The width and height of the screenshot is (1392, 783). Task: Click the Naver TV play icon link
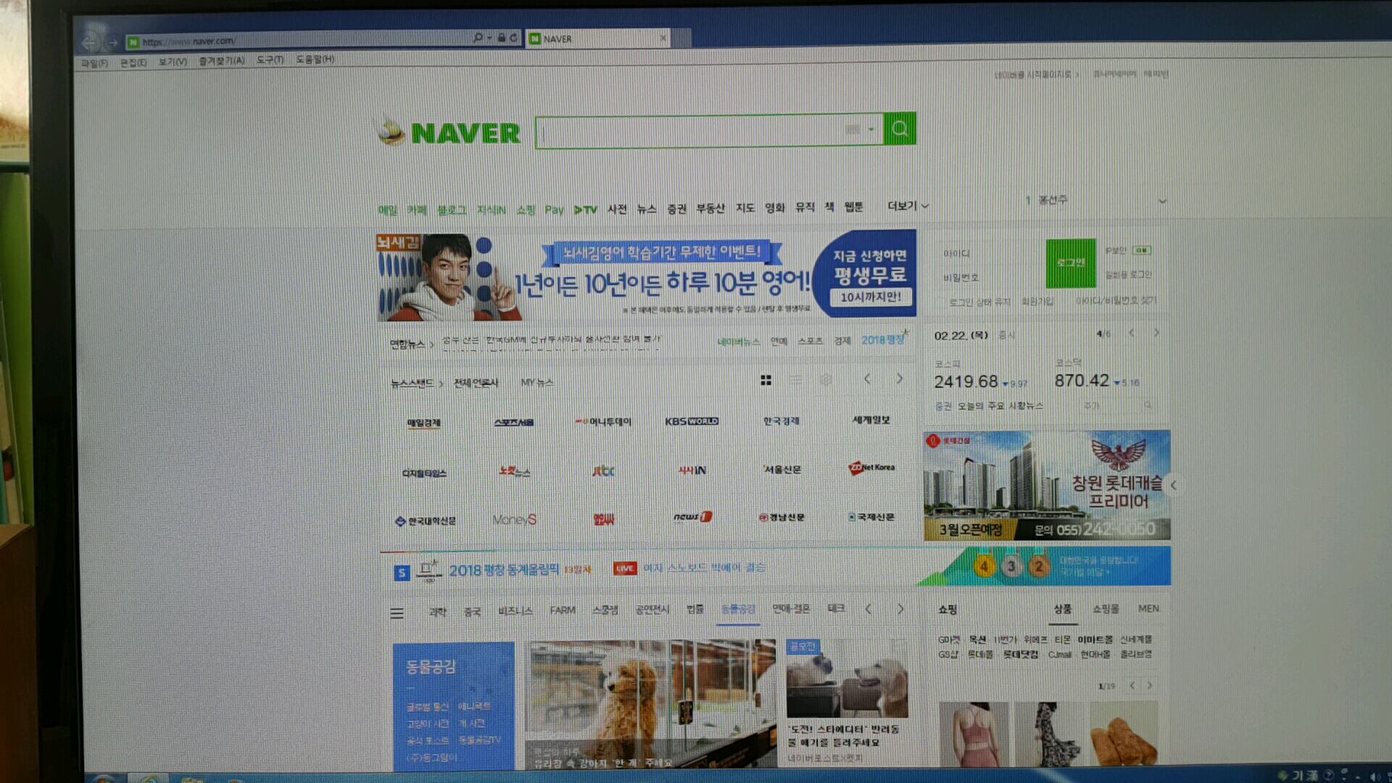(585, 210)
